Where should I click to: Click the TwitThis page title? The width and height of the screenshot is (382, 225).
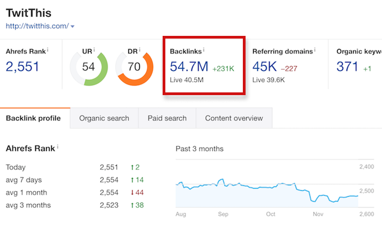click(28, 13)
